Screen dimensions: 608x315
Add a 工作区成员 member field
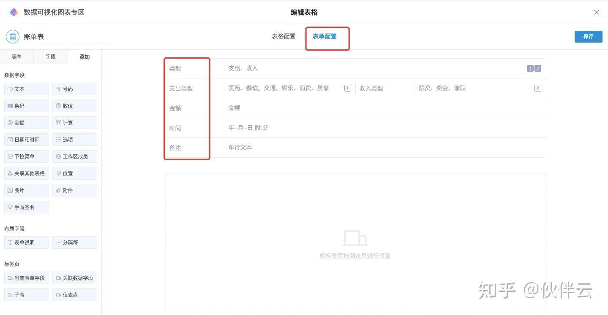75,156
